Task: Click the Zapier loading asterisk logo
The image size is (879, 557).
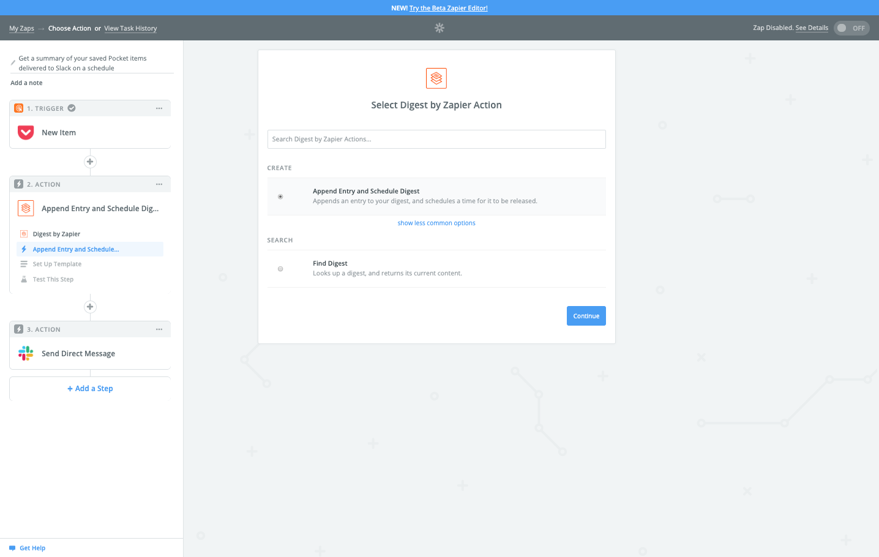Action: click(439, 28)
